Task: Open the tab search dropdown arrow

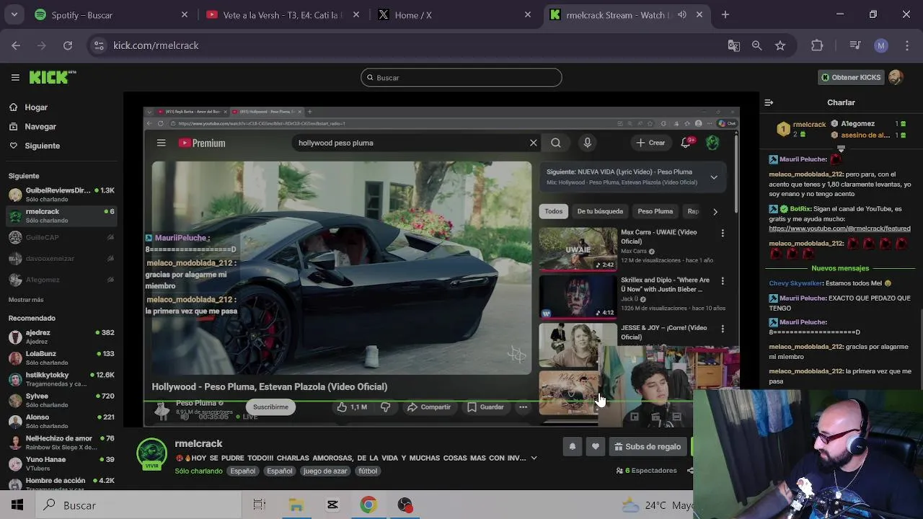Action: [14, 14]
